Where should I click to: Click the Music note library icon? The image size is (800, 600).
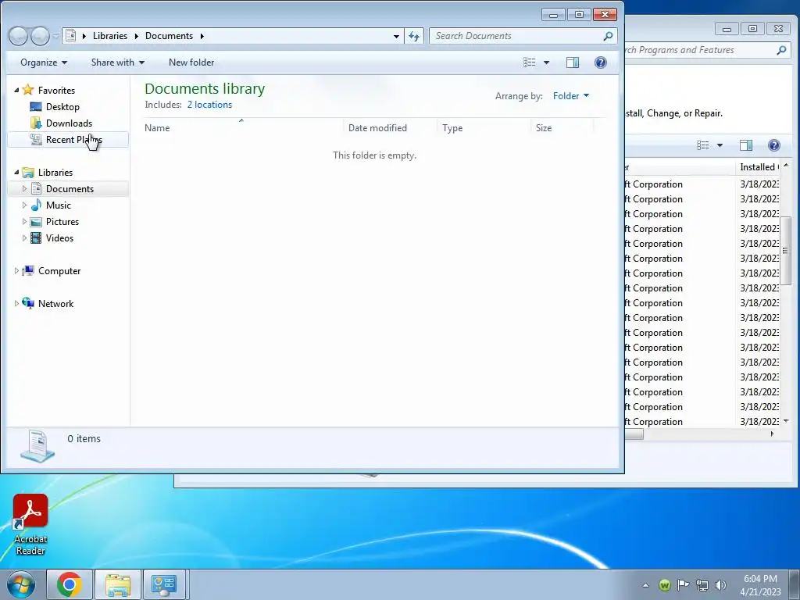click(36, 205)
